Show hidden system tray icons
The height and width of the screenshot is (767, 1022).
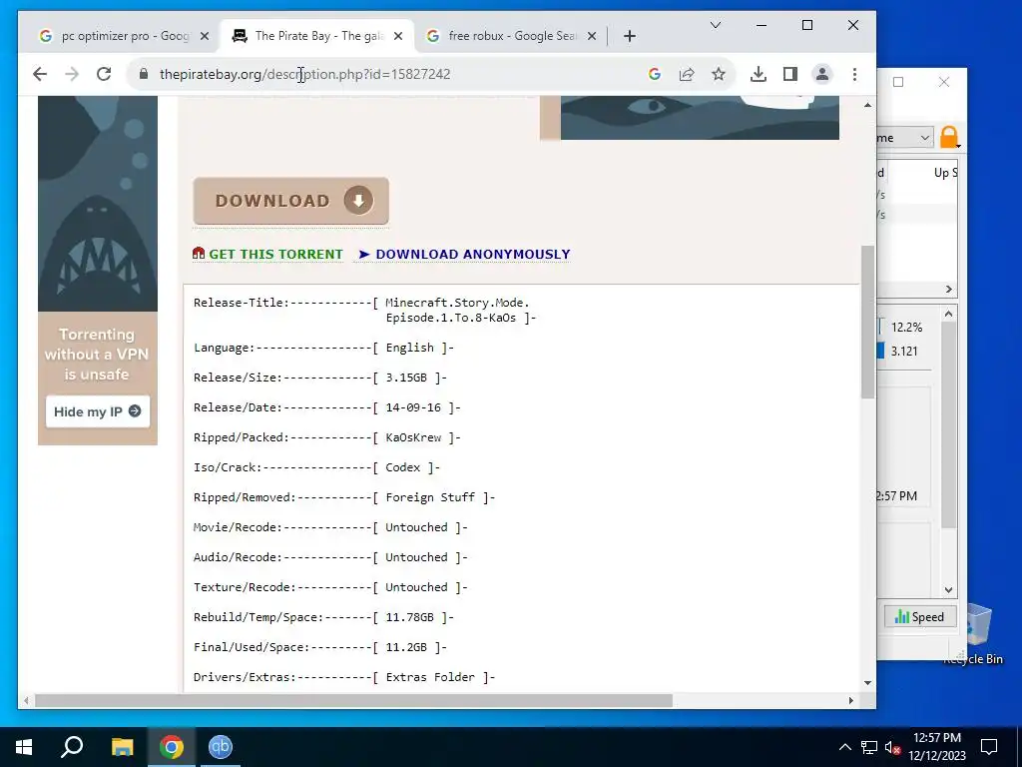coord(844,747)
